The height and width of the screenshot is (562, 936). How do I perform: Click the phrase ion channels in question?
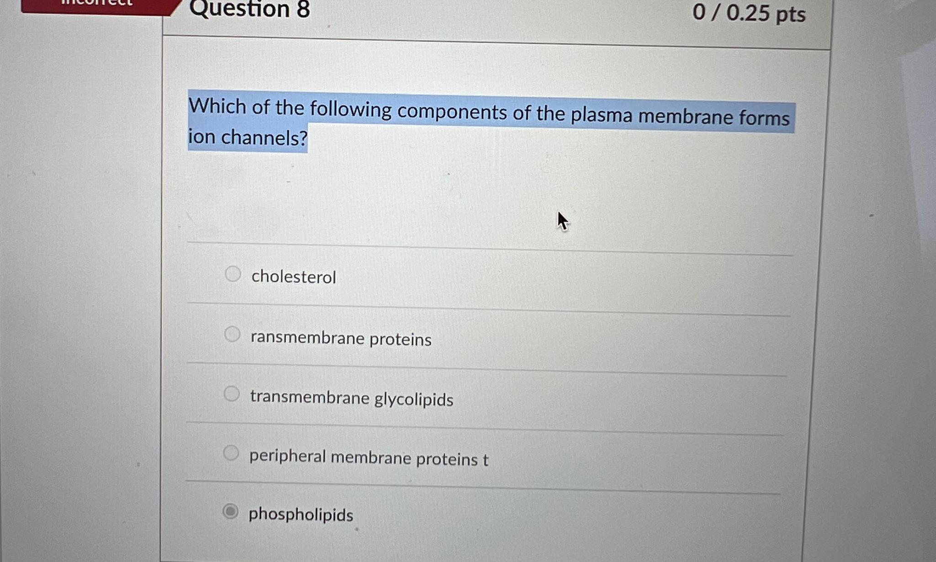click(x=247, y=137)
